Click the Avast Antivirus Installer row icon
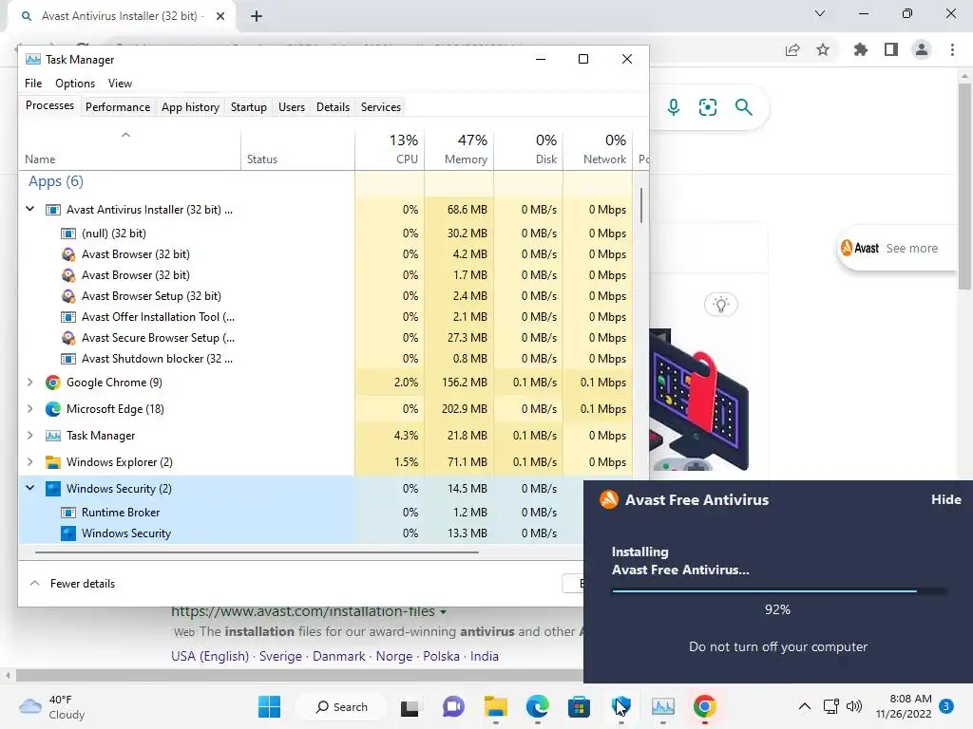 click(53, 210)
